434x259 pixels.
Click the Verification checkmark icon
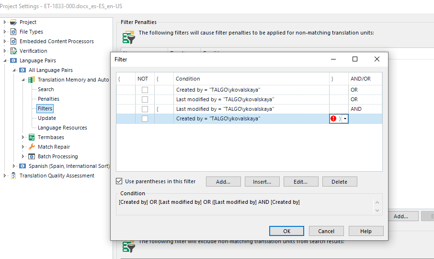[x=13, y=51]
